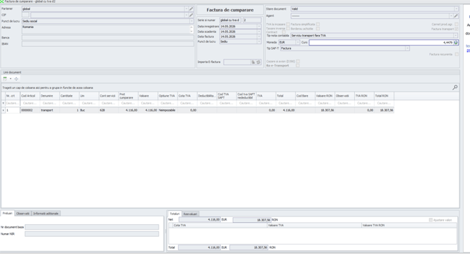This screenshot has width=470, height=255.
Task: Switch to the Informatii aditionale tab
Action: click(46, 214)
